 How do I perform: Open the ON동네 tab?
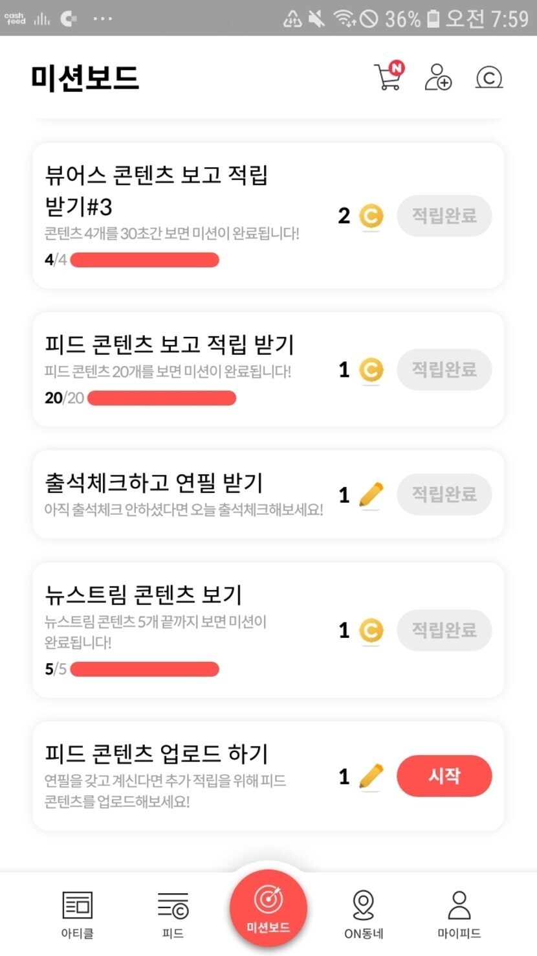pos(364,913)
